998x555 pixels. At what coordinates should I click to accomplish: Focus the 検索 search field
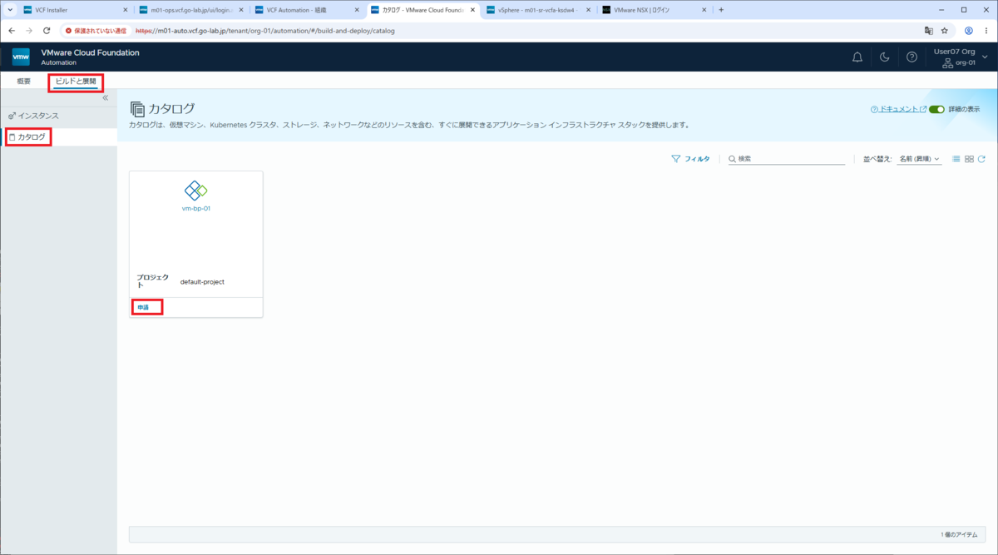click(x=787, y=158)
